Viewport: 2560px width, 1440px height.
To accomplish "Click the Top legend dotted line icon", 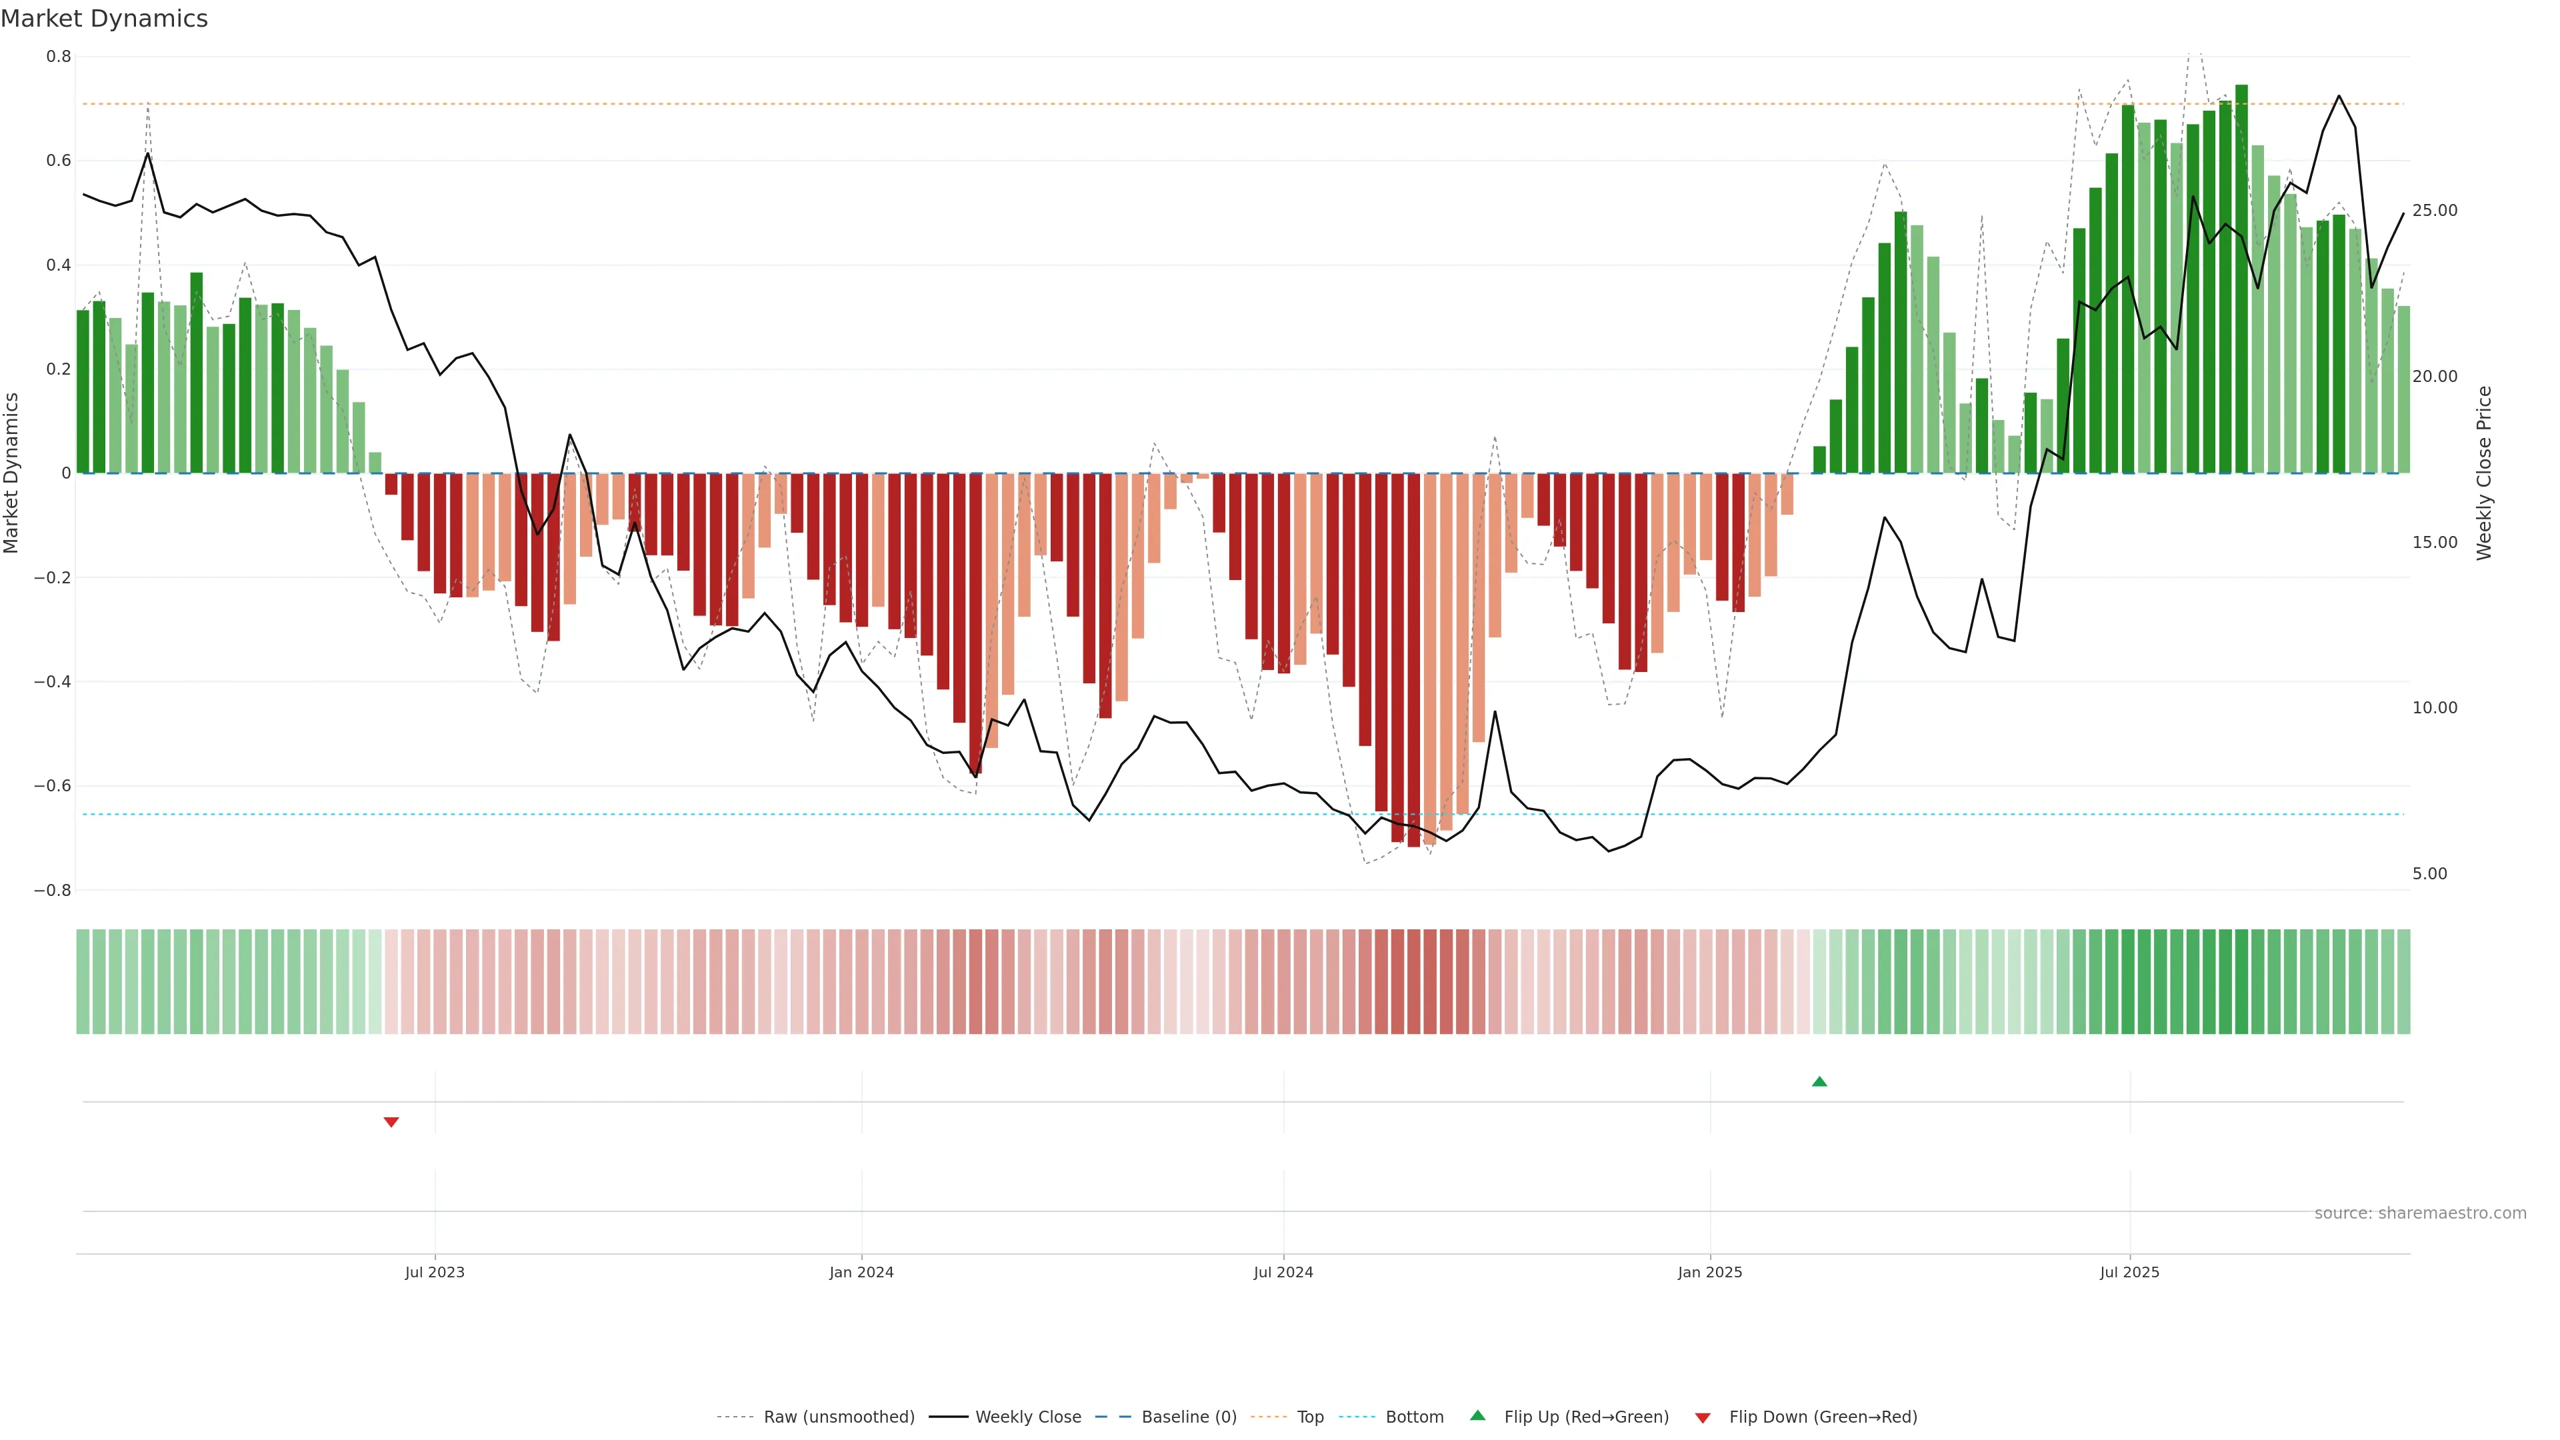I will coord(1268,1417).
